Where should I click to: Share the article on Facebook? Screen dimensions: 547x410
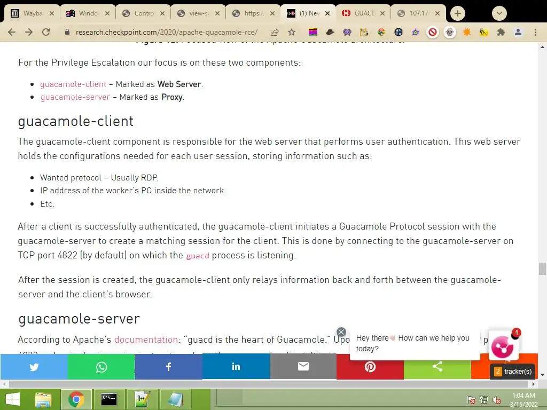click(168, 366)
